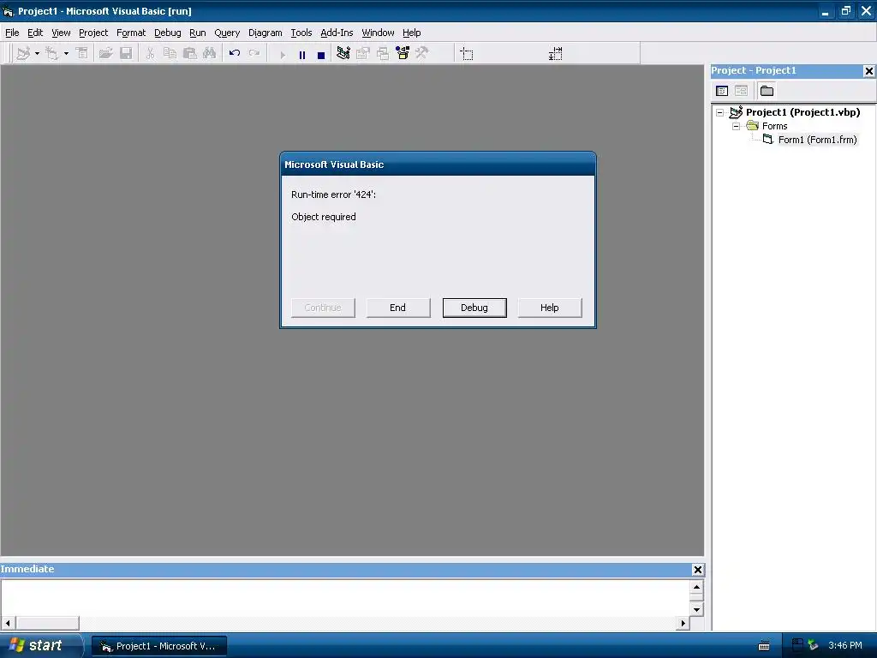Open the Tools menu
The width and height of the screenshot is (877, 658).
(301, 33)
